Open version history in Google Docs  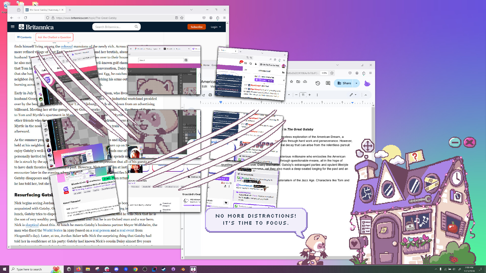click(x=318, y=83)
